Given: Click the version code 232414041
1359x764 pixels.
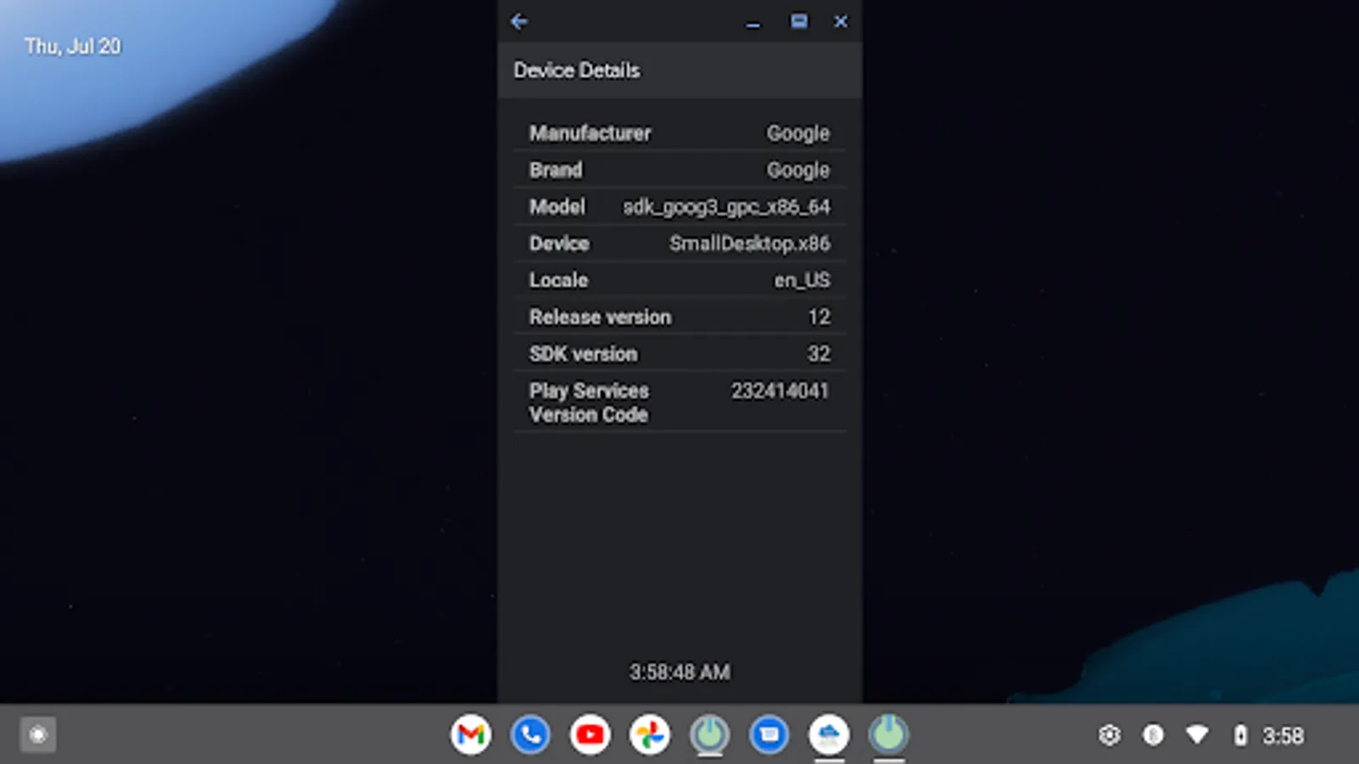Looking at the screenshot, I should [780, 390].
